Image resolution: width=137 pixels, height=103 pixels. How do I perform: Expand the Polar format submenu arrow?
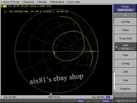tap(135, 55)
